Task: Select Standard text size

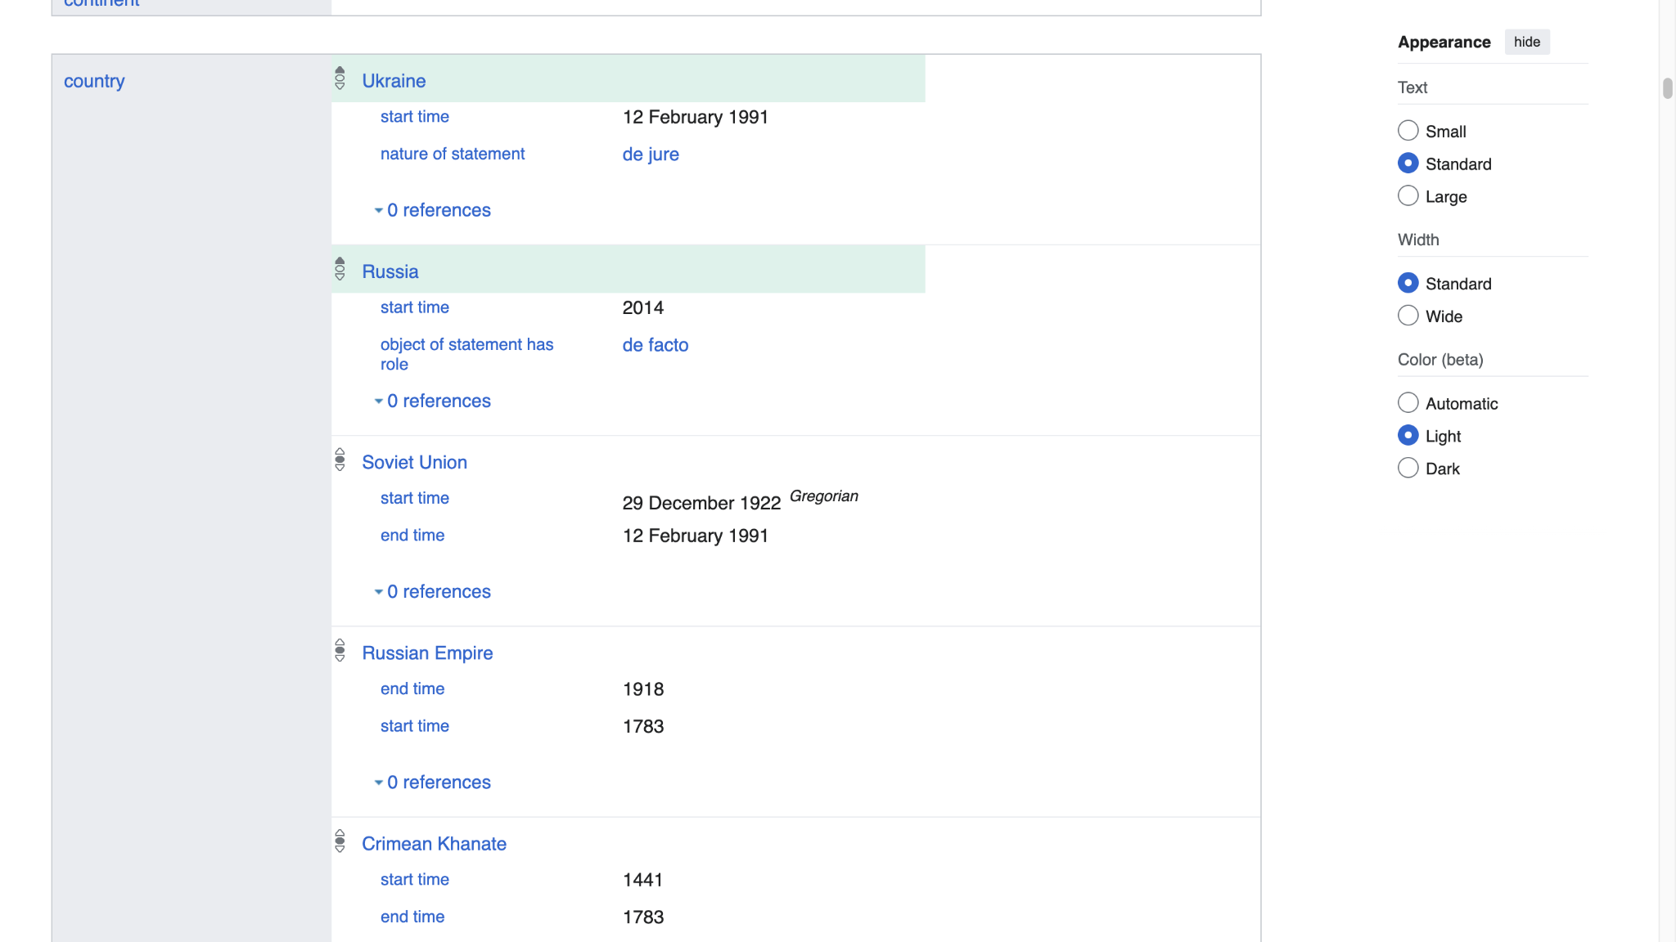Action: click(1408, 164)
